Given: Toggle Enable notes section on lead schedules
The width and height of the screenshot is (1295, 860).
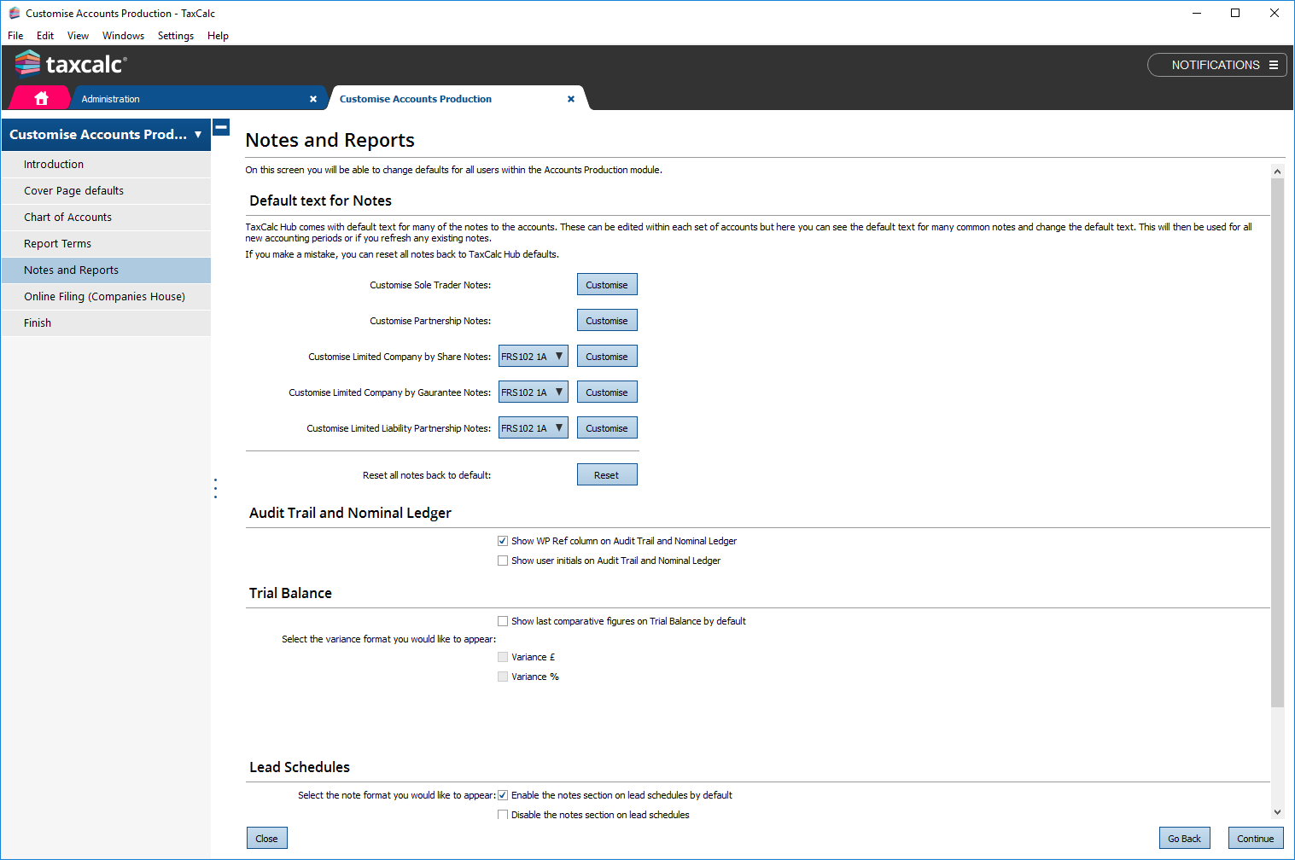Looking at the screenshot, I should click(x=503, y=795).
